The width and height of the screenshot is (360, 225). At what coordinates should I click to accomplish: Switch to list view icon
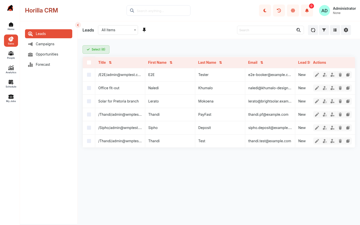(x=335, y=30)
